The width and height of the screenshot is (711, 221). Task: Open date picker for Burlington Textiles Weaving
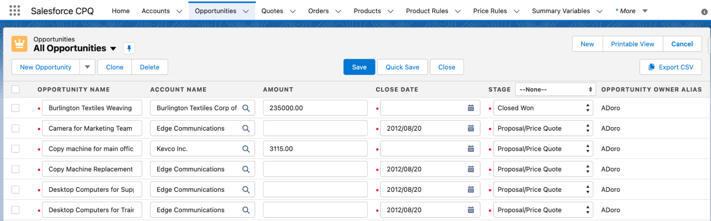pyautogui.click(x=471, y=108)
